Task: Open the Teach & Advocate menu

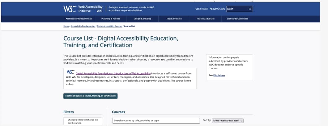Action: tap(206, 19)
